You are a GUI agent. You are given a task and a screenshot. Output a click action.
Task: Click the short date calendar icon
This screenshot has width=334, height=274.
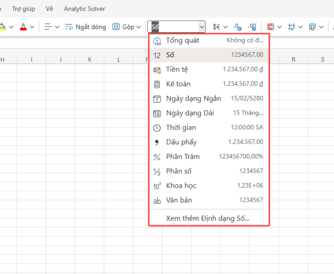[x=157, y=99]
